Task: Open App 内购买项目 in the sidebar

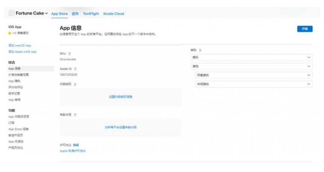Action: [18, 117]
